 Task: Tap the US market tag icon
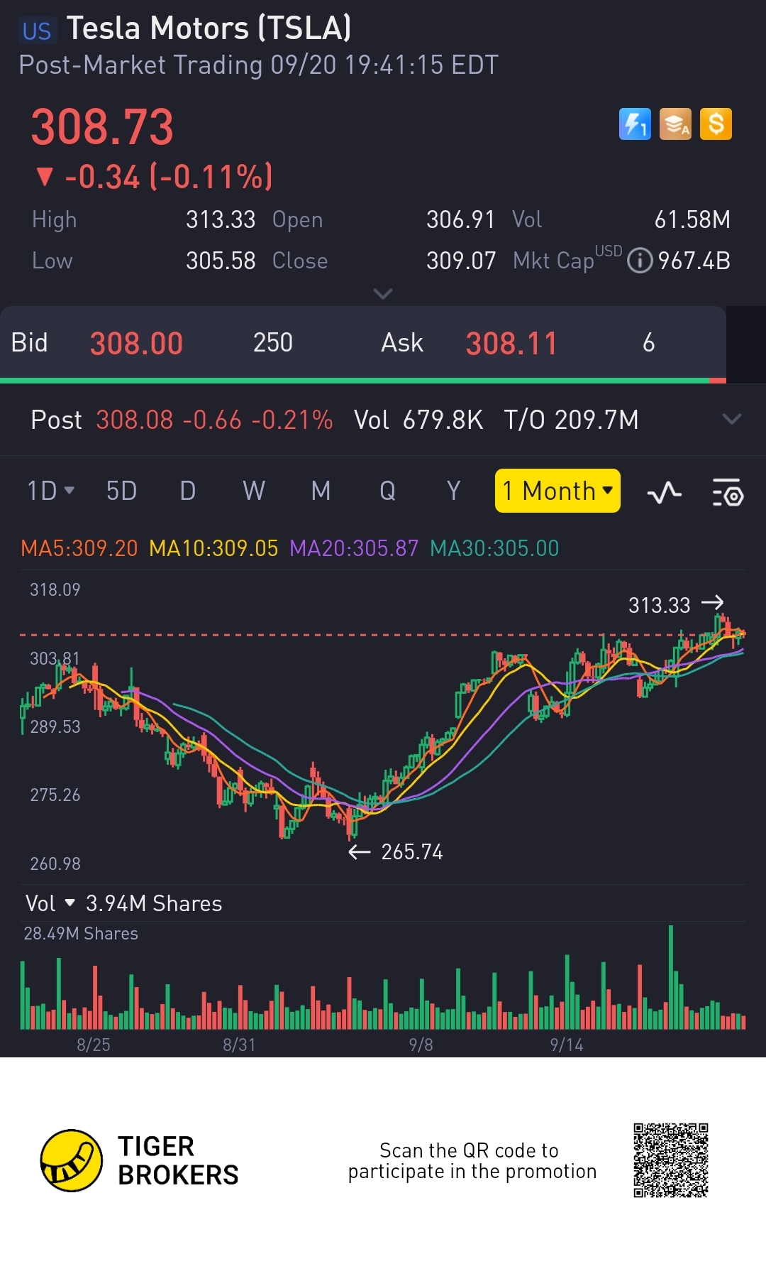point(37,31)
